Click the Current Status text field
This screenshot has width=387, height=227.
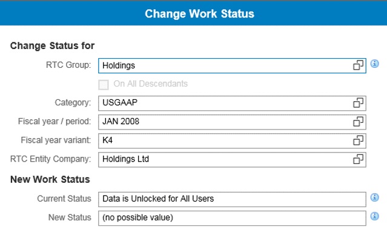pos(232,199)
